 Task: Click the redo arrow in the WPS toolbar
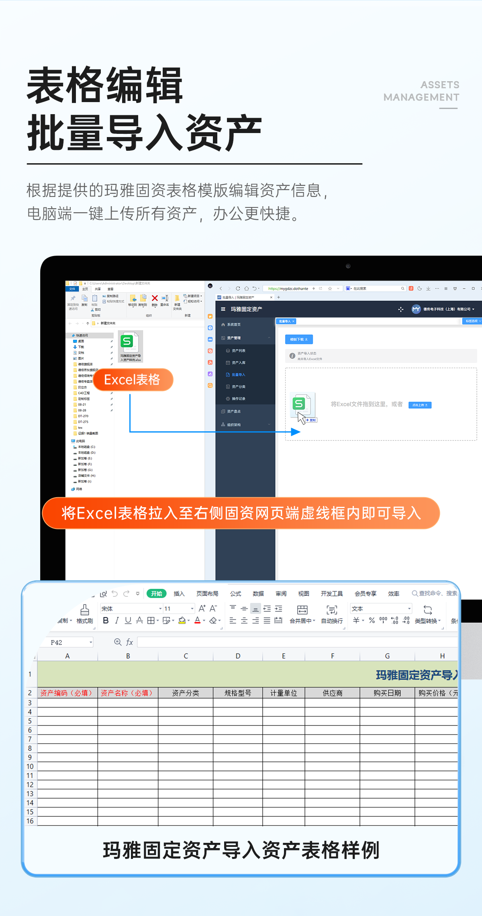pyautogui.click(x=127, y=593)
